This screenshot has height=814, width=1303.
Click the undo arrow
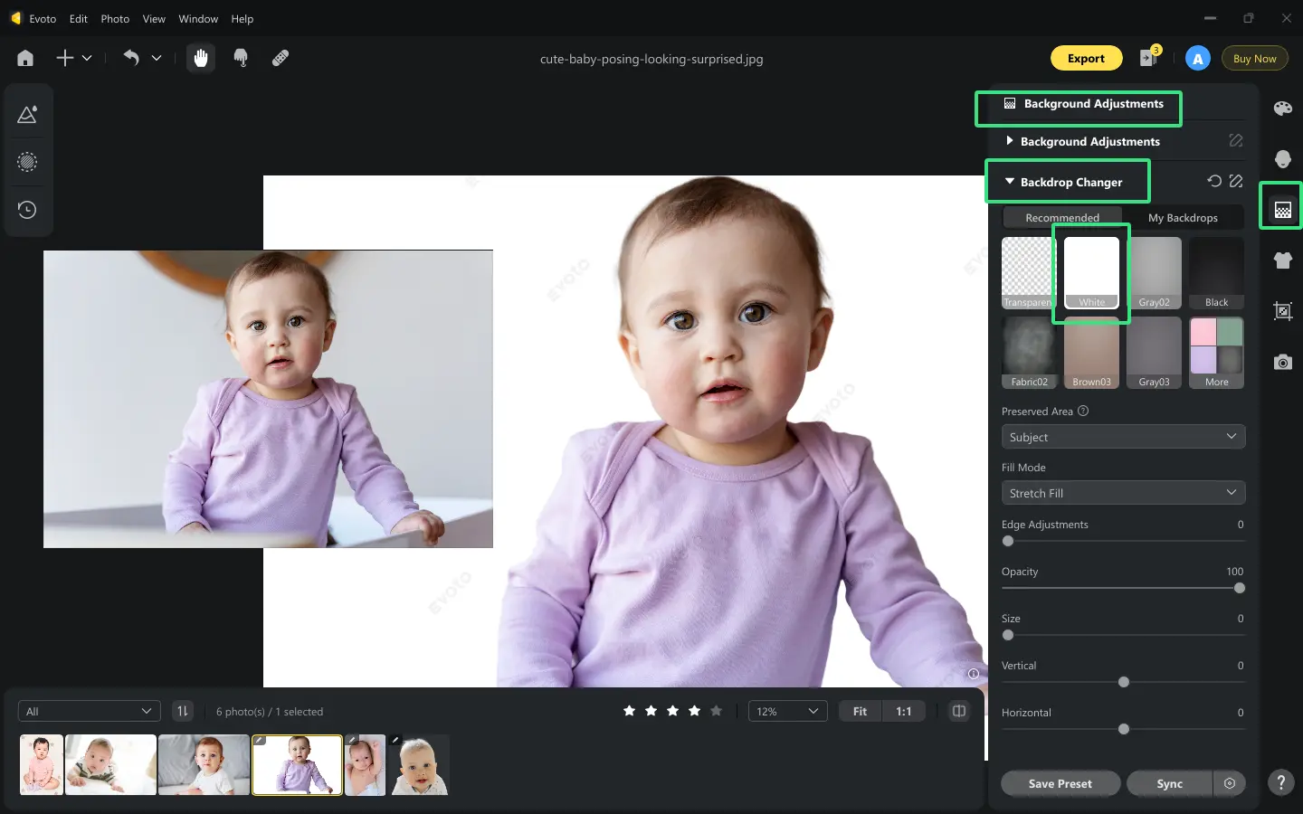point(131,57)
